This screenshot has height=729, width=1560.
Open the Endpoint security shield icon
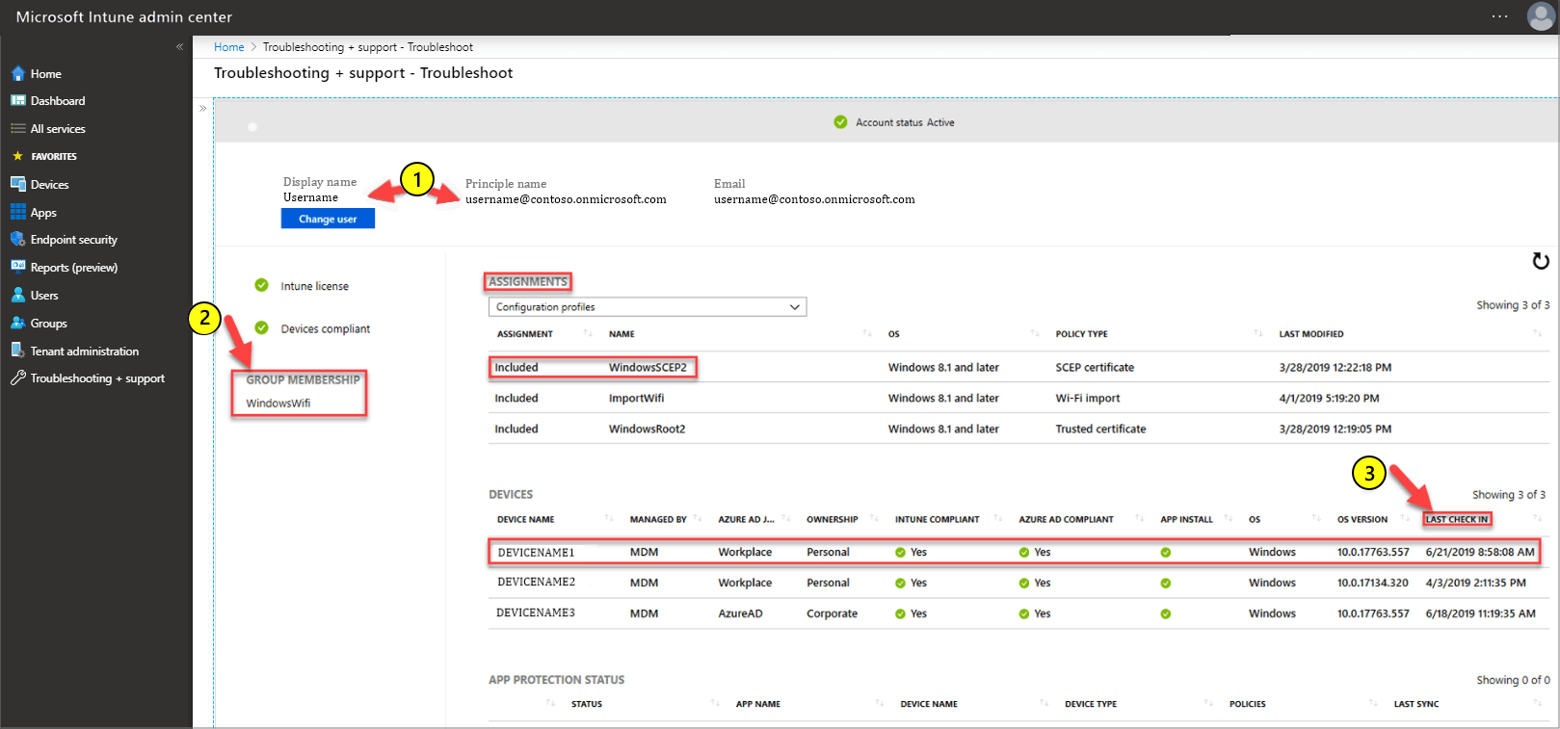pos(18,239)
